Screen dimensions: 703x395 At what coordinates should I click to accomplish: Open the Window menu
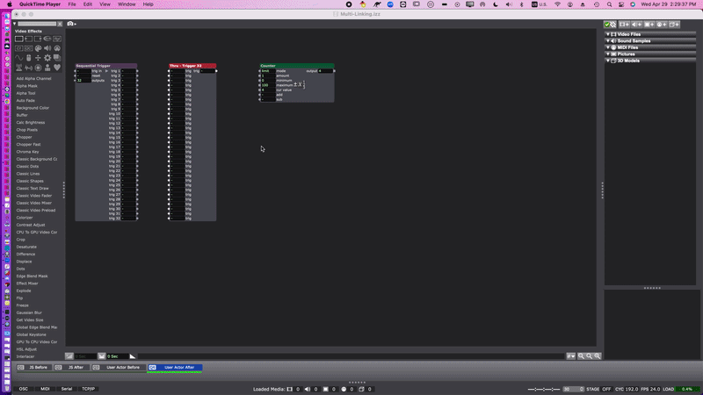[127, 4]
